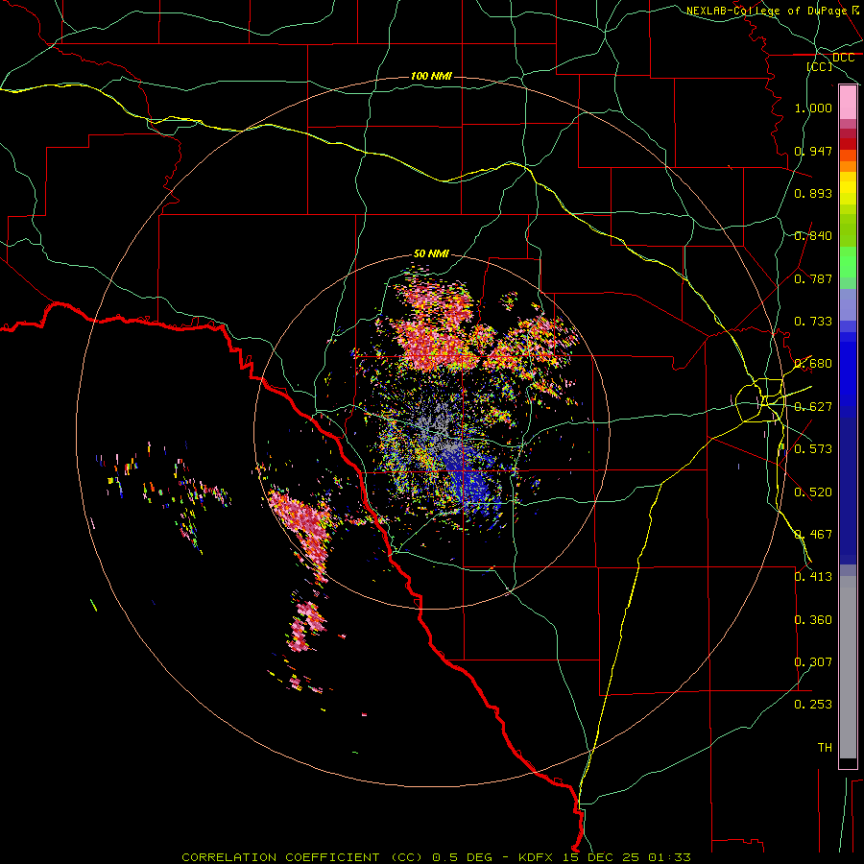Screen dimensions: 864x864
Task: Select the 0.893 legend value
Action: pyautogui.click(x=813, y=193)
